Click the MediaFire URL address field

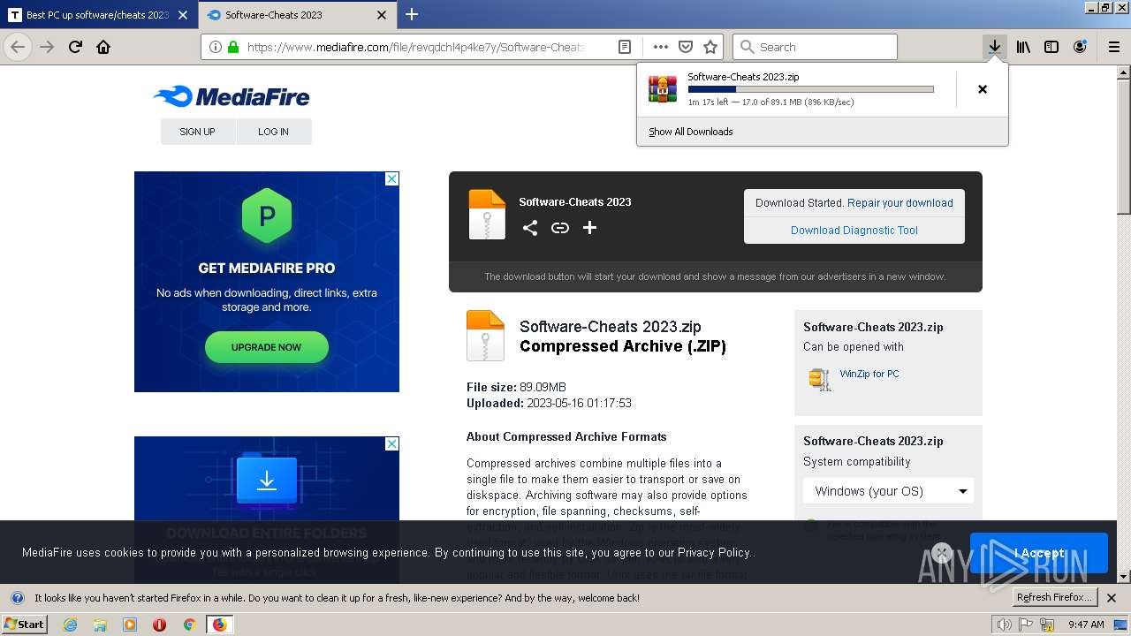[x=415, y=47]
